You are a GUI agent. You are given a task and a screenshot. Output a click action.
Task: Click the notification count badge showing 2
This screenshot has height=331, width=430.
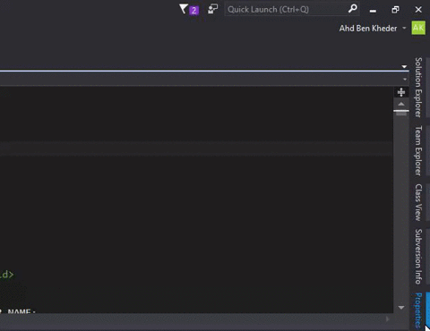tap(193, 11)
